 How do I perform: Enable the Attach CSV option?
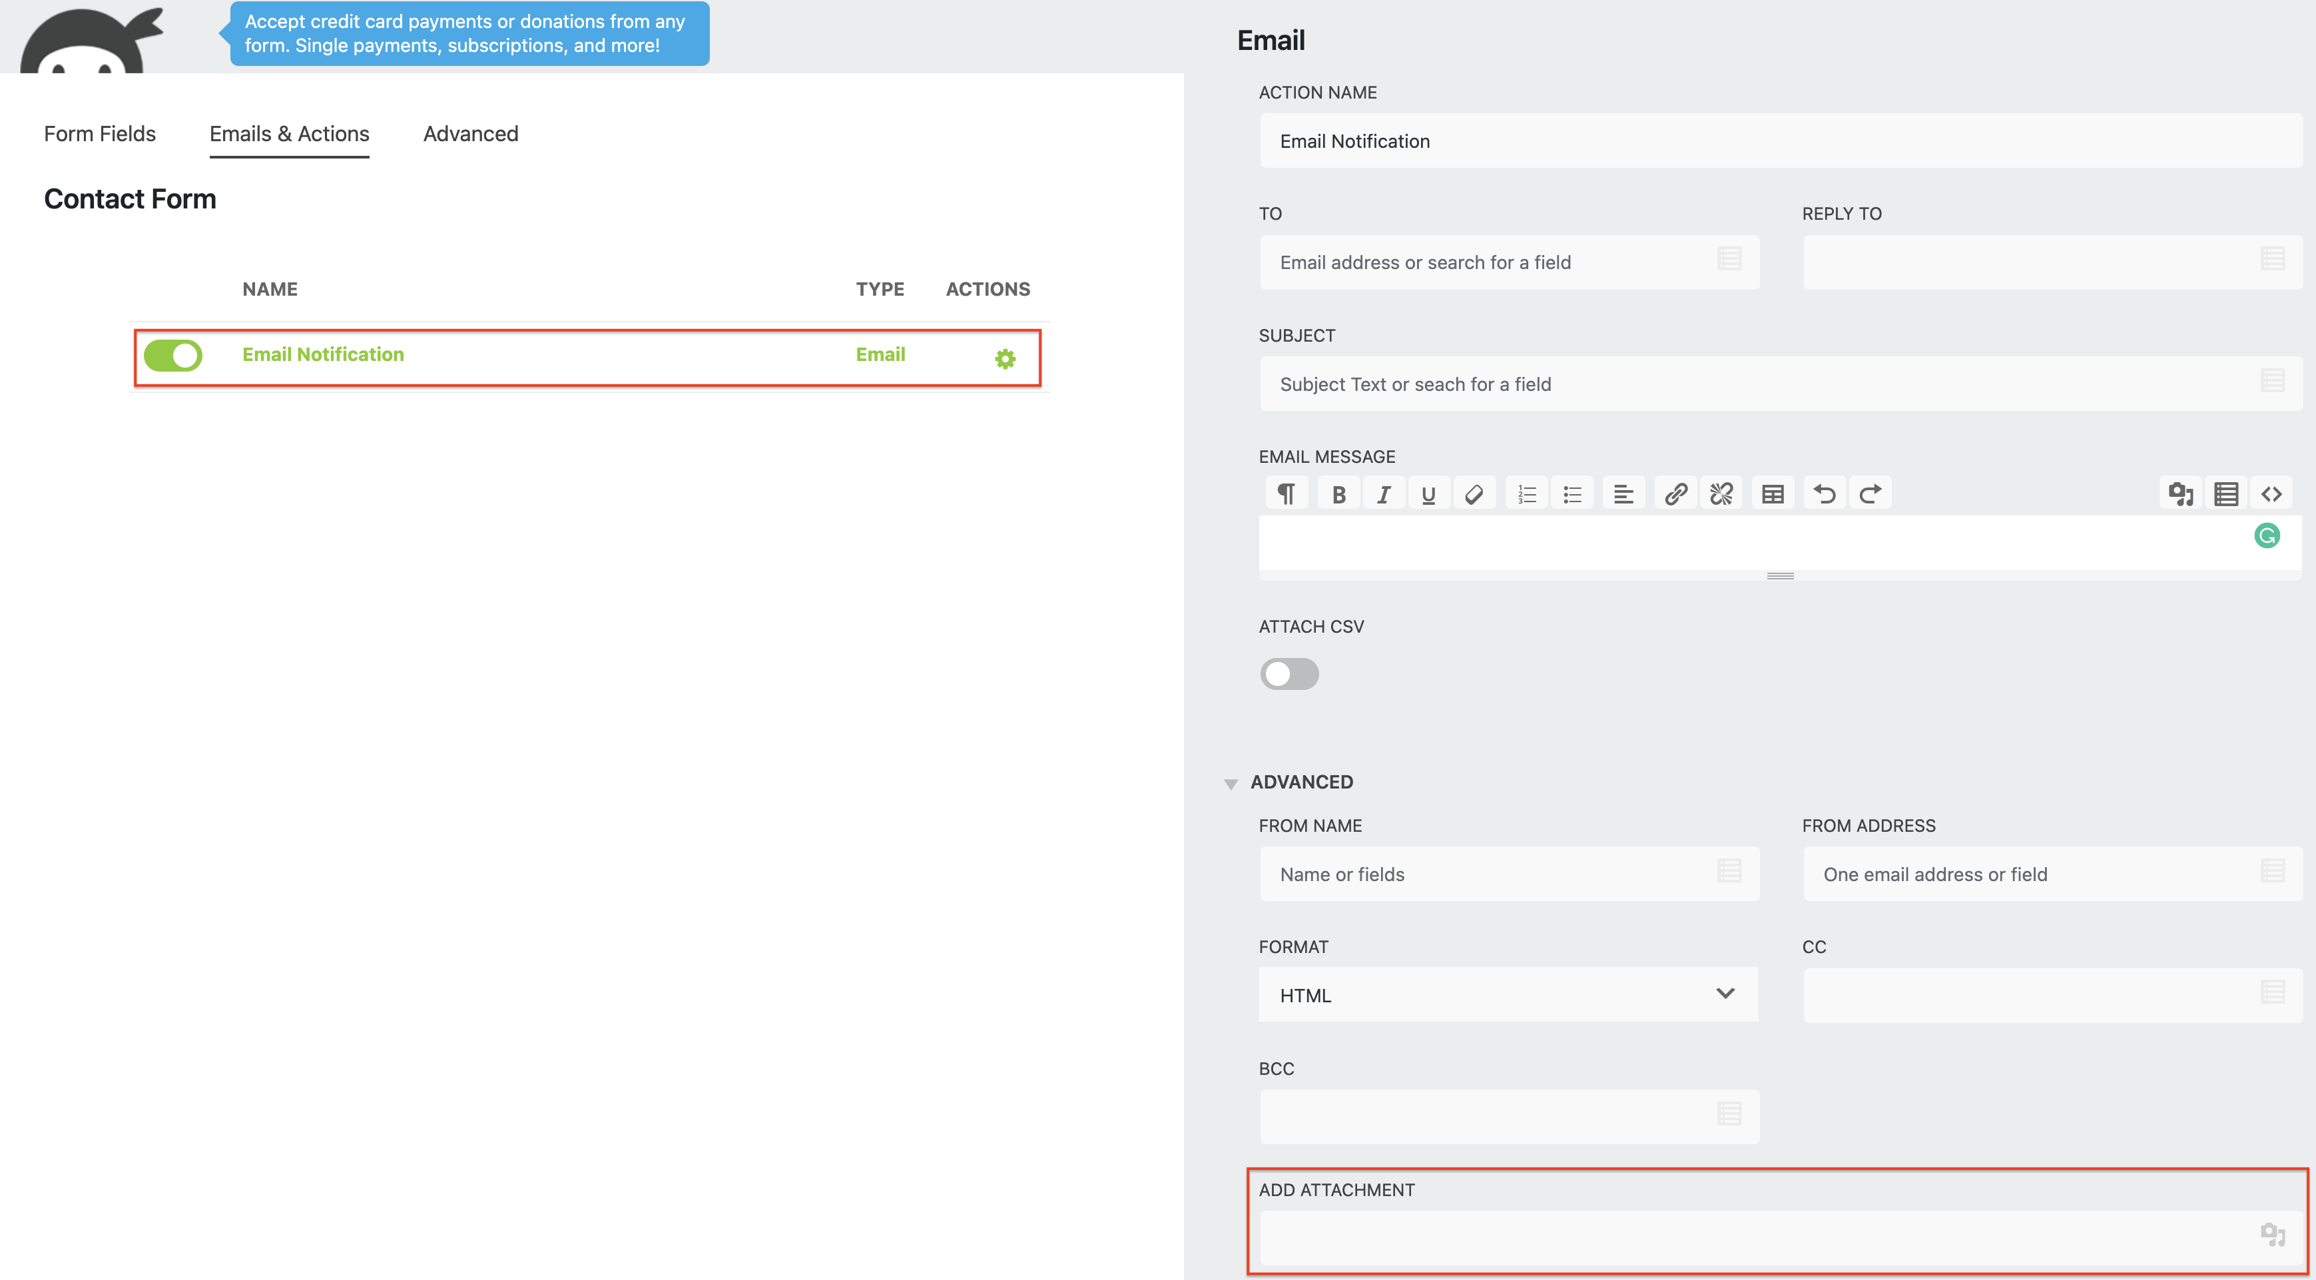[1289, 673]
